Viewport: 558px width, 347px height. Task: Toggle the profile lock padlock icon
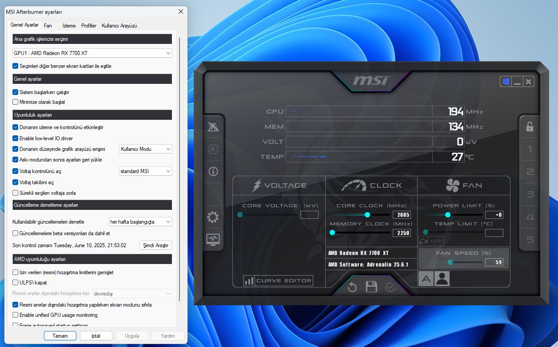530,126
